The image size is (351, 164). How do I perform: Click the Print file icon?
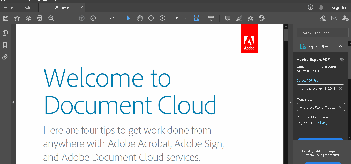click(x=40, y=18)
